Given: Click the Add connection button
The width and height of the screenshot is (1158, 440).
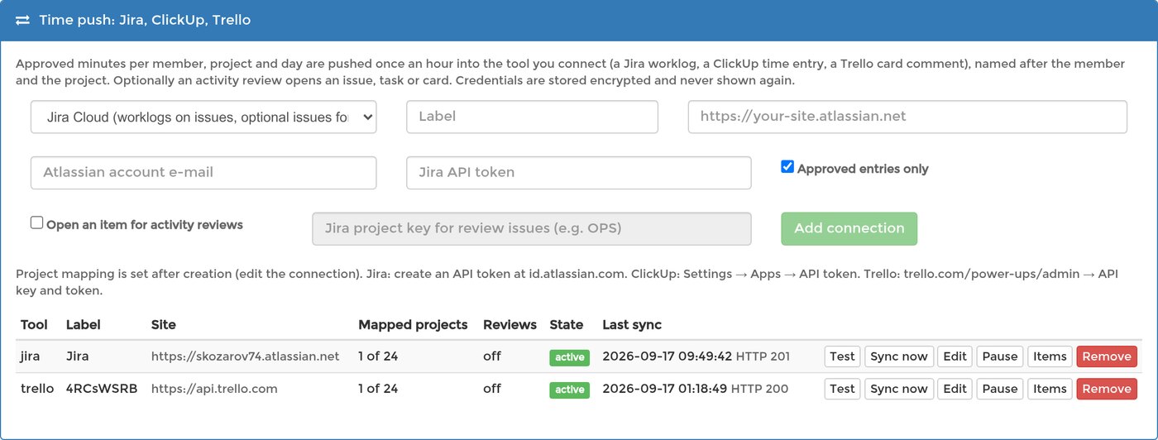Looking at the screenshot, I should tap(849, 229).
